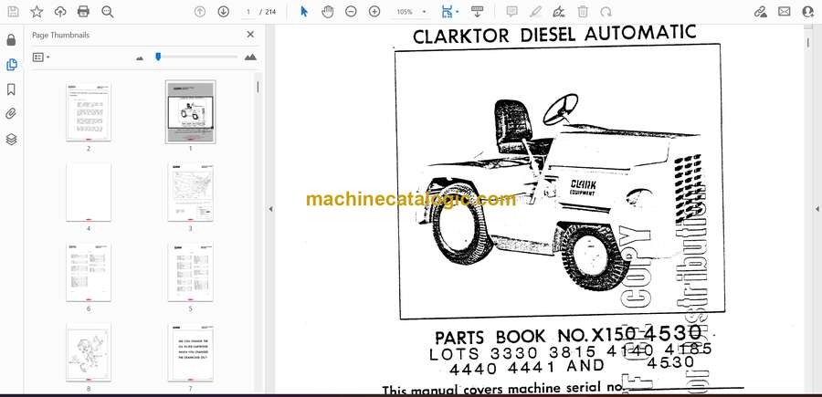This screenshot has width=822, height=397.
Task: Open the account profile menu
Action: click(x=808, y=12)
